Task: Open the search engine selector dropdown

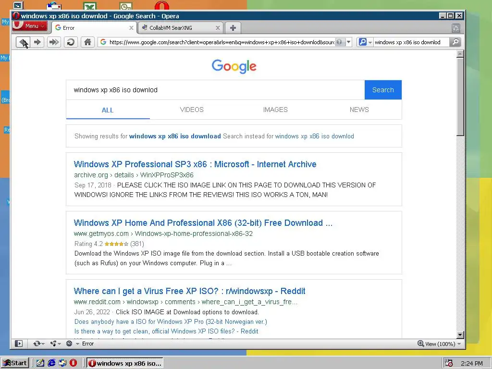Action: (x=365, y=42)
